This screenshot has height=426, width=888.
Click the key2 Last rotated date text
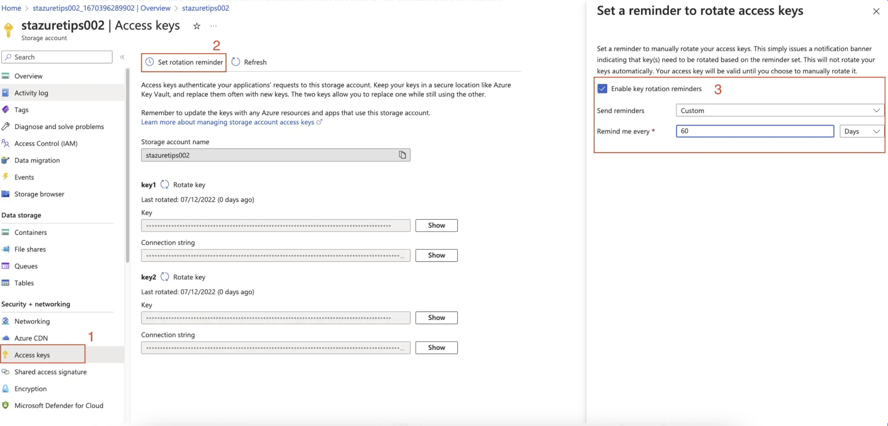[x=197, y=291]
